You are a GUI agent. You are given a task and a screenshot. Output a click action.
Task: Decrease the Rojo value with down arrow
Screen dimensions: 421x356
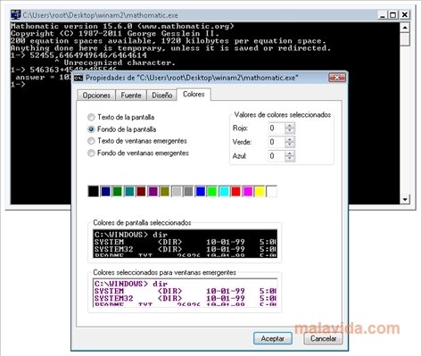tap(290, 131)
